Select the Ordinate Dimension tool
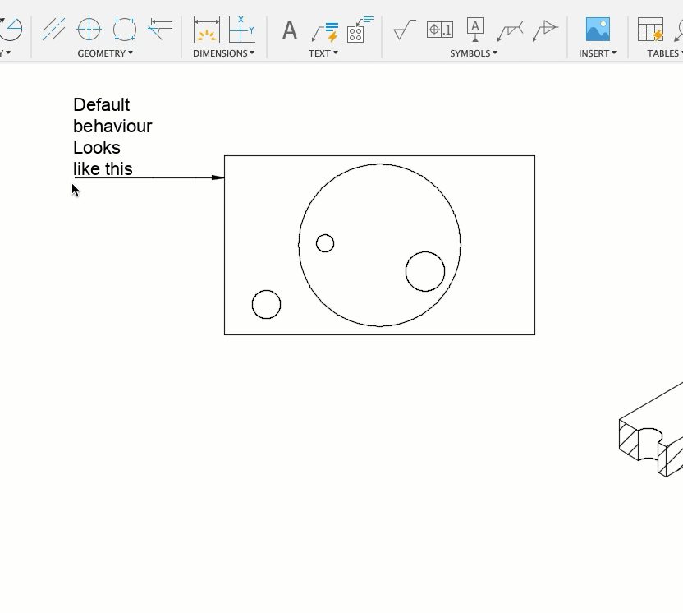The height and width of the screenshot is (613, 683). 241,30
